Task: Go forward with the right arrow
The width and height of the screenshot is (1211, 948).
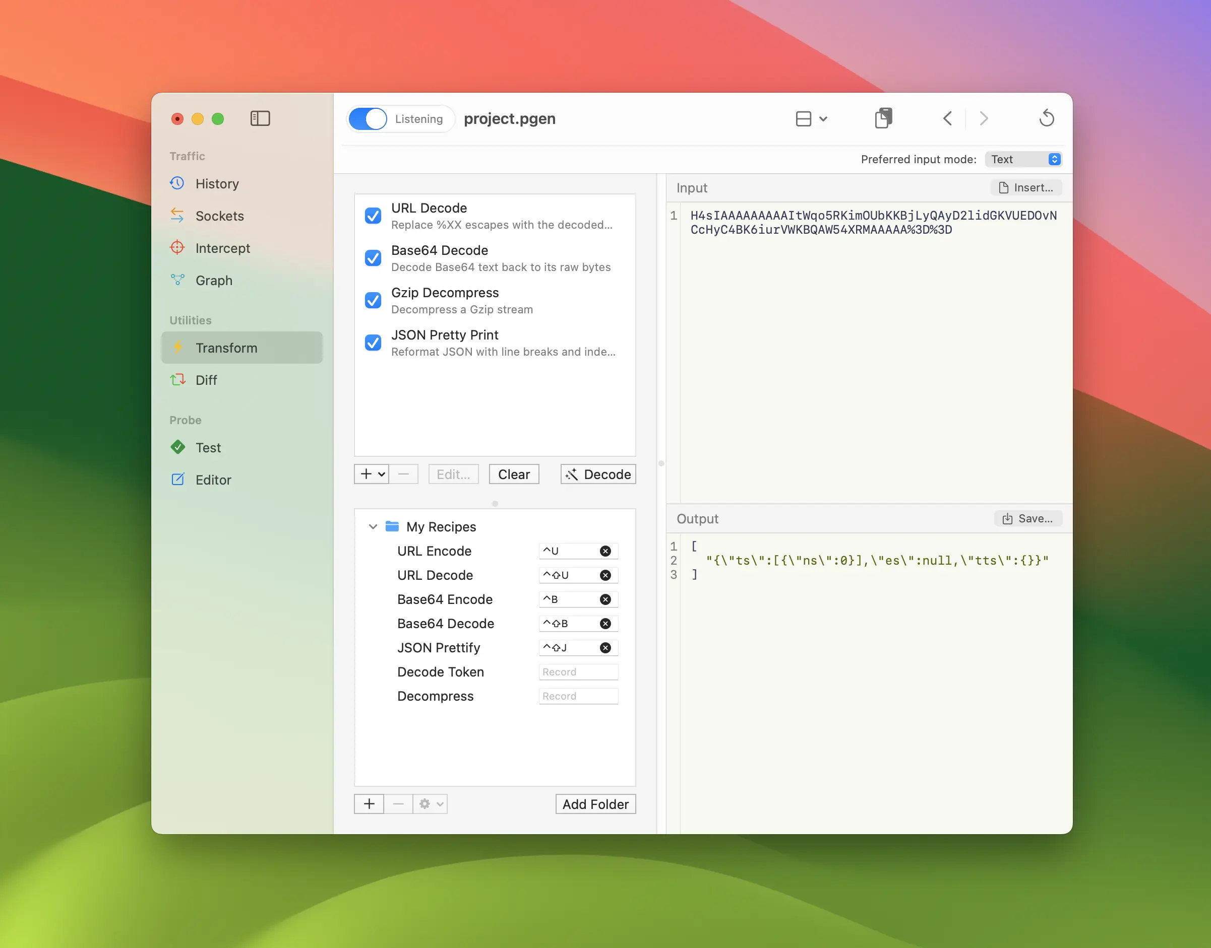Action: click(x=984, y=118)
